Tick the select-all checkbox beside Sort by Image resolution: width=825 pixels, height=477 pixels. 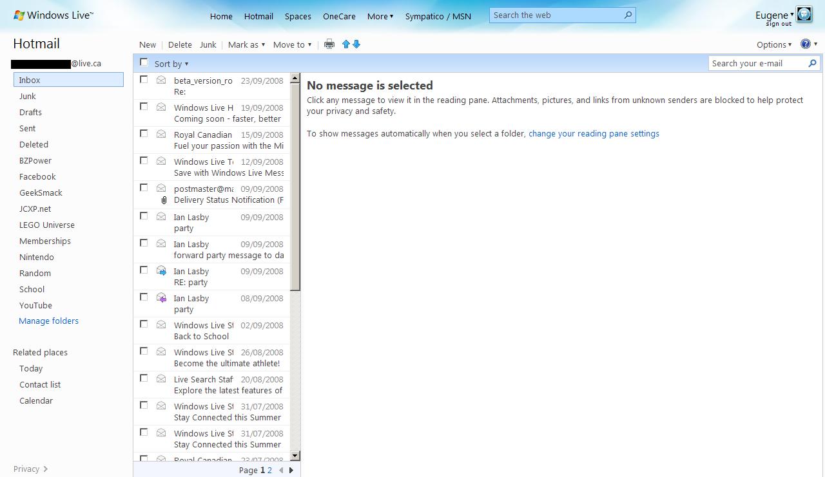(x=144, y=62)
